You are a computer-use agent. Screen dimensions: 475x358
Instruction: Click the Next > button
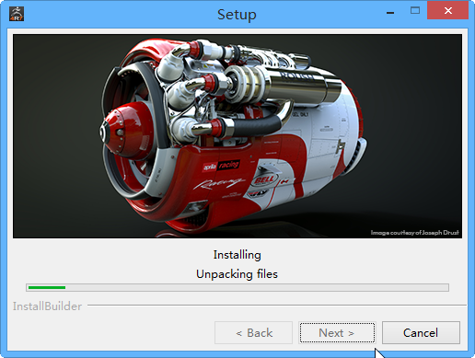click(337, 332)
